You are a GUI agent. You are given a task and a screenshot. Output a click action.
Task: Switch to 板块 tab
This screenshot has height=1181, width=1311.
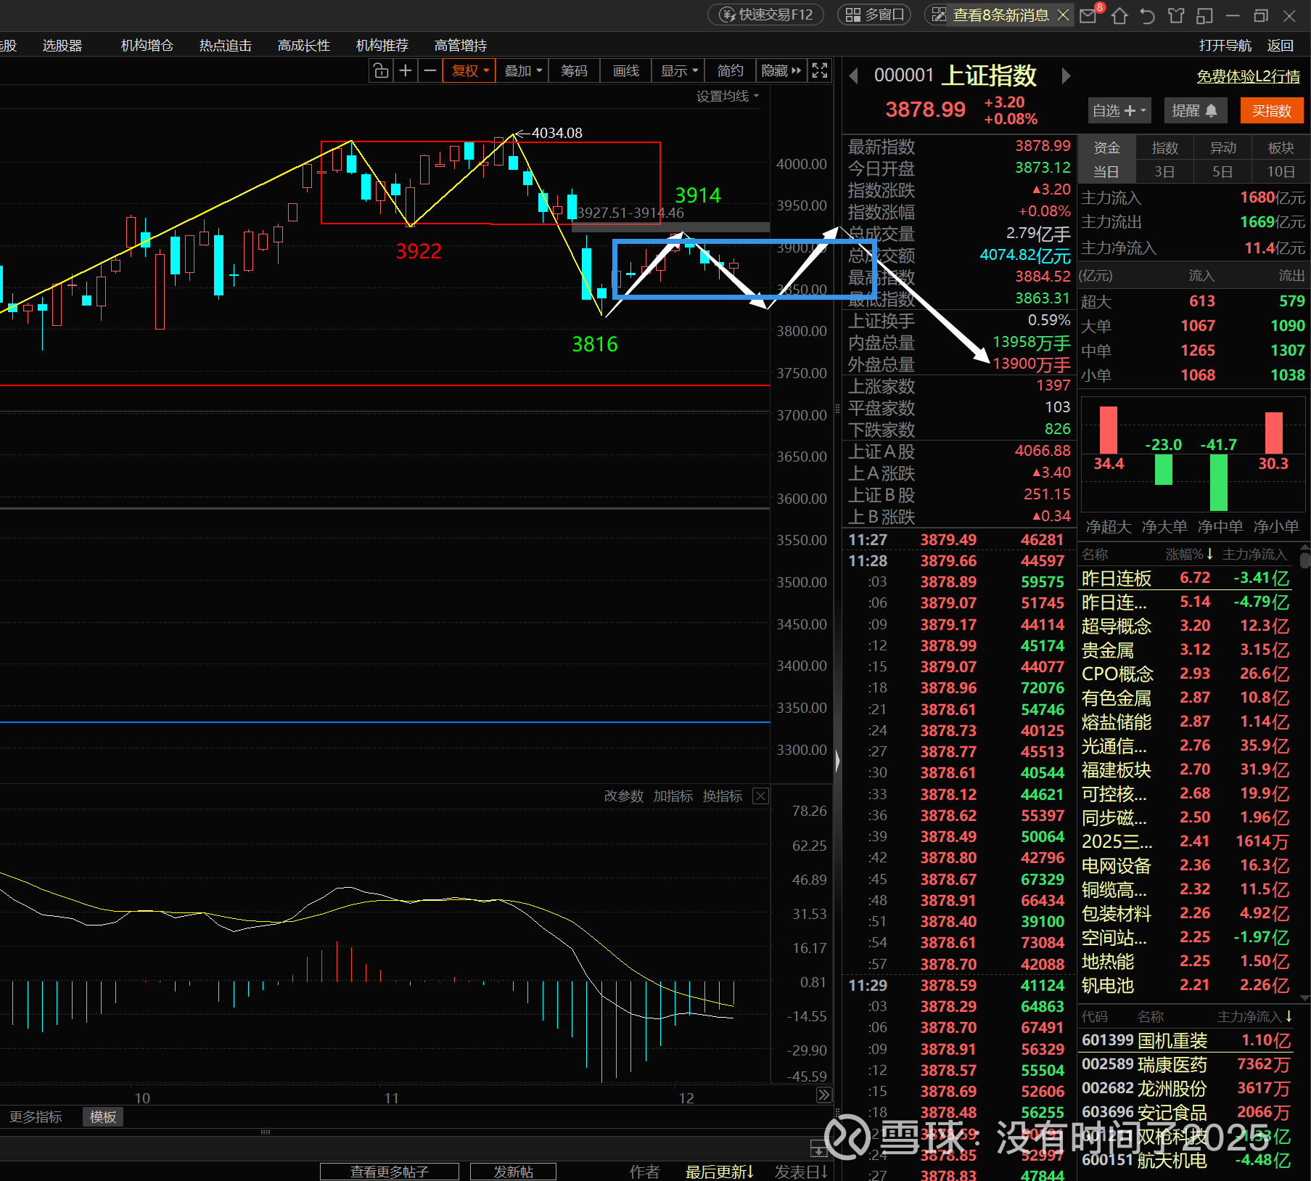click(1281, 148)
